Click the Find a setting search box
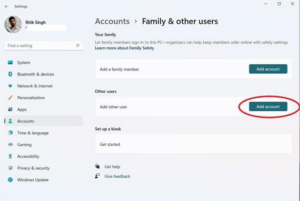 click(x=40, y=46)
